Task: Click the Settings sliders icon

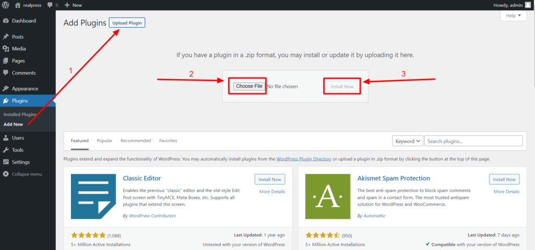Action: coord(5,162)
